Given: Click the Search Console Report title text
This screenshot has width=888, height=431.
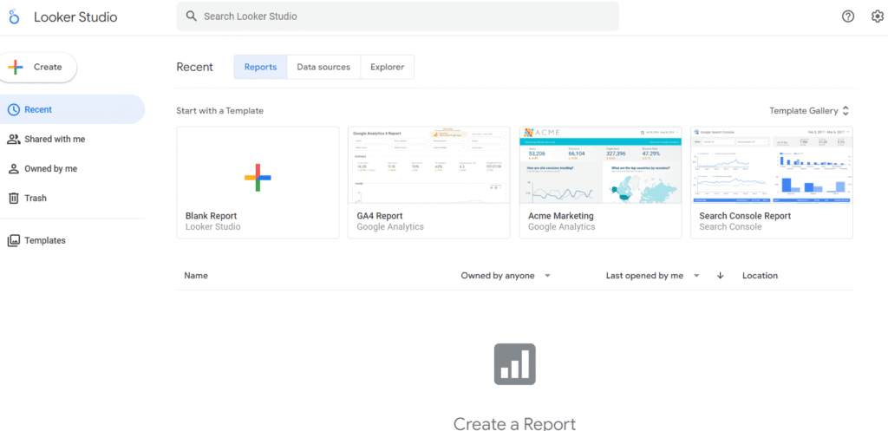Looking at the screenshot, I should [x=745, y=216].
